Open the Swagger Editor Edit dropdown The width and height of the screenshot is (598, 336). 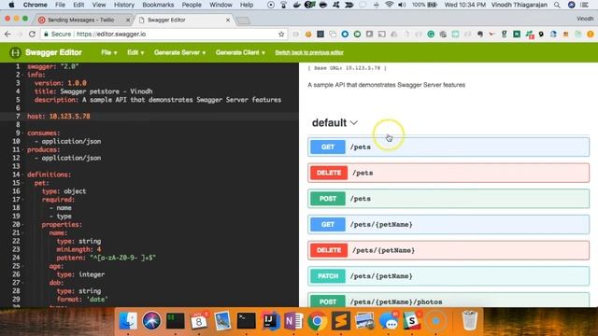click(x=135, y=52)
